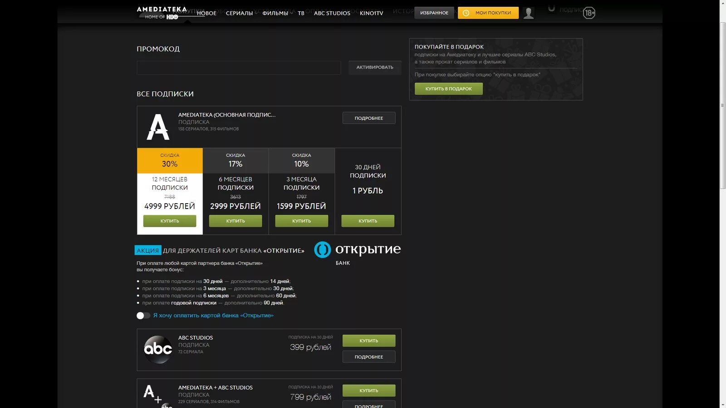
Task: Open the ТВ menu item
Action: pyautogui.click(x=301, y=13)
